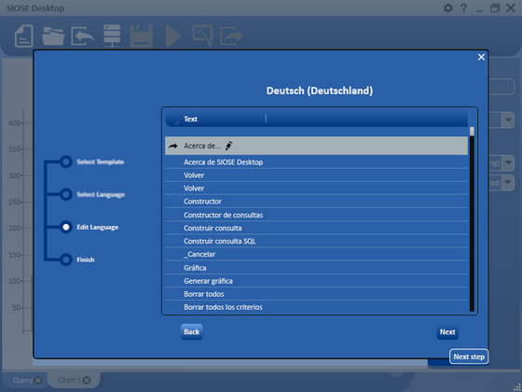Click the new document icon in toolbar
The width and height of the screenshot is (522, 392).
click(24, 36)
